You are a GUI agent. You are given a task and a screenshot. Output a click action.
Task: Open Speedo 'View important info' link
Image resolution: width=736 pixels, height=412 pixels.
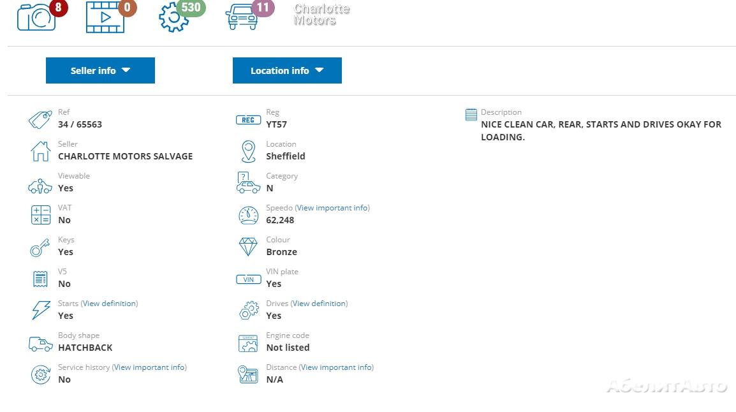pos(332,208)
